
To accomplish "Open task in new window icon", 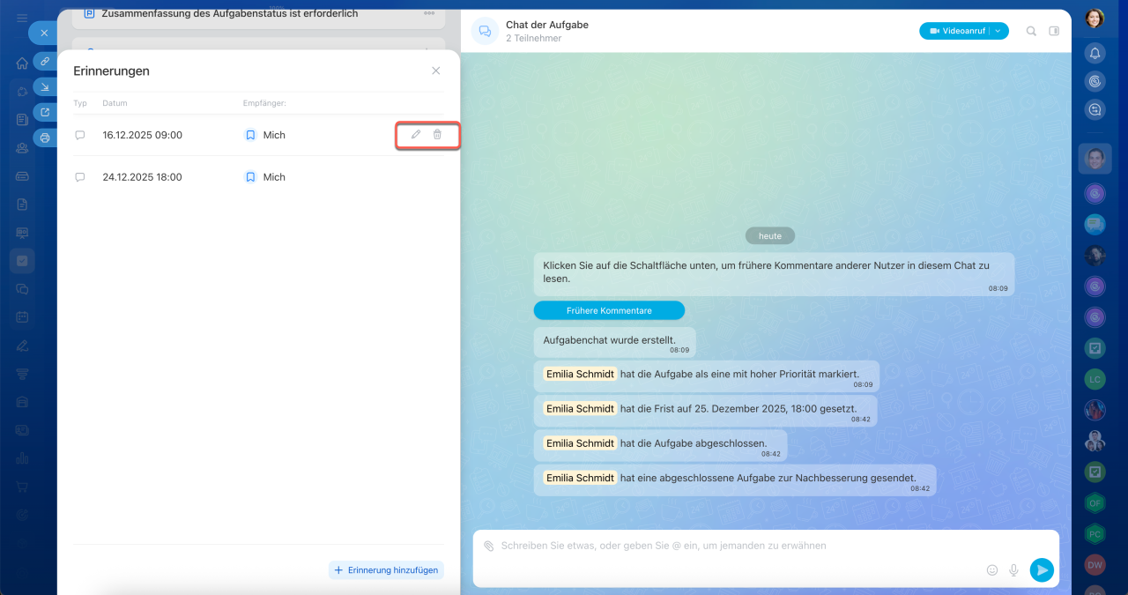I will tap(45, 112).
